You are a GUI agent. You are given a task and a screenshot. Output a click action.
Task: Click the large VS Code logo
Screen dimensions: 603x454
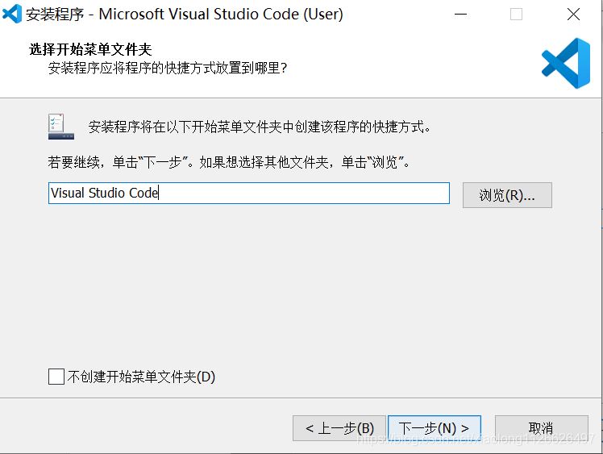565,63
